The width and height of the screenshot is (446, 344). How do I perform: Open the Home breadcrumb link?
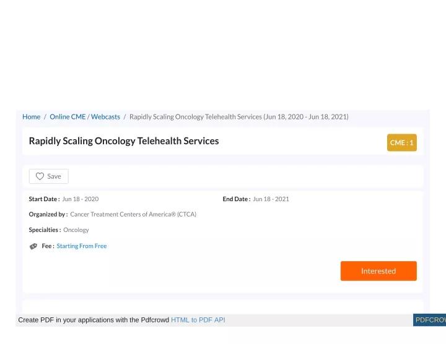pyautogui.click(x=32, y=117)
